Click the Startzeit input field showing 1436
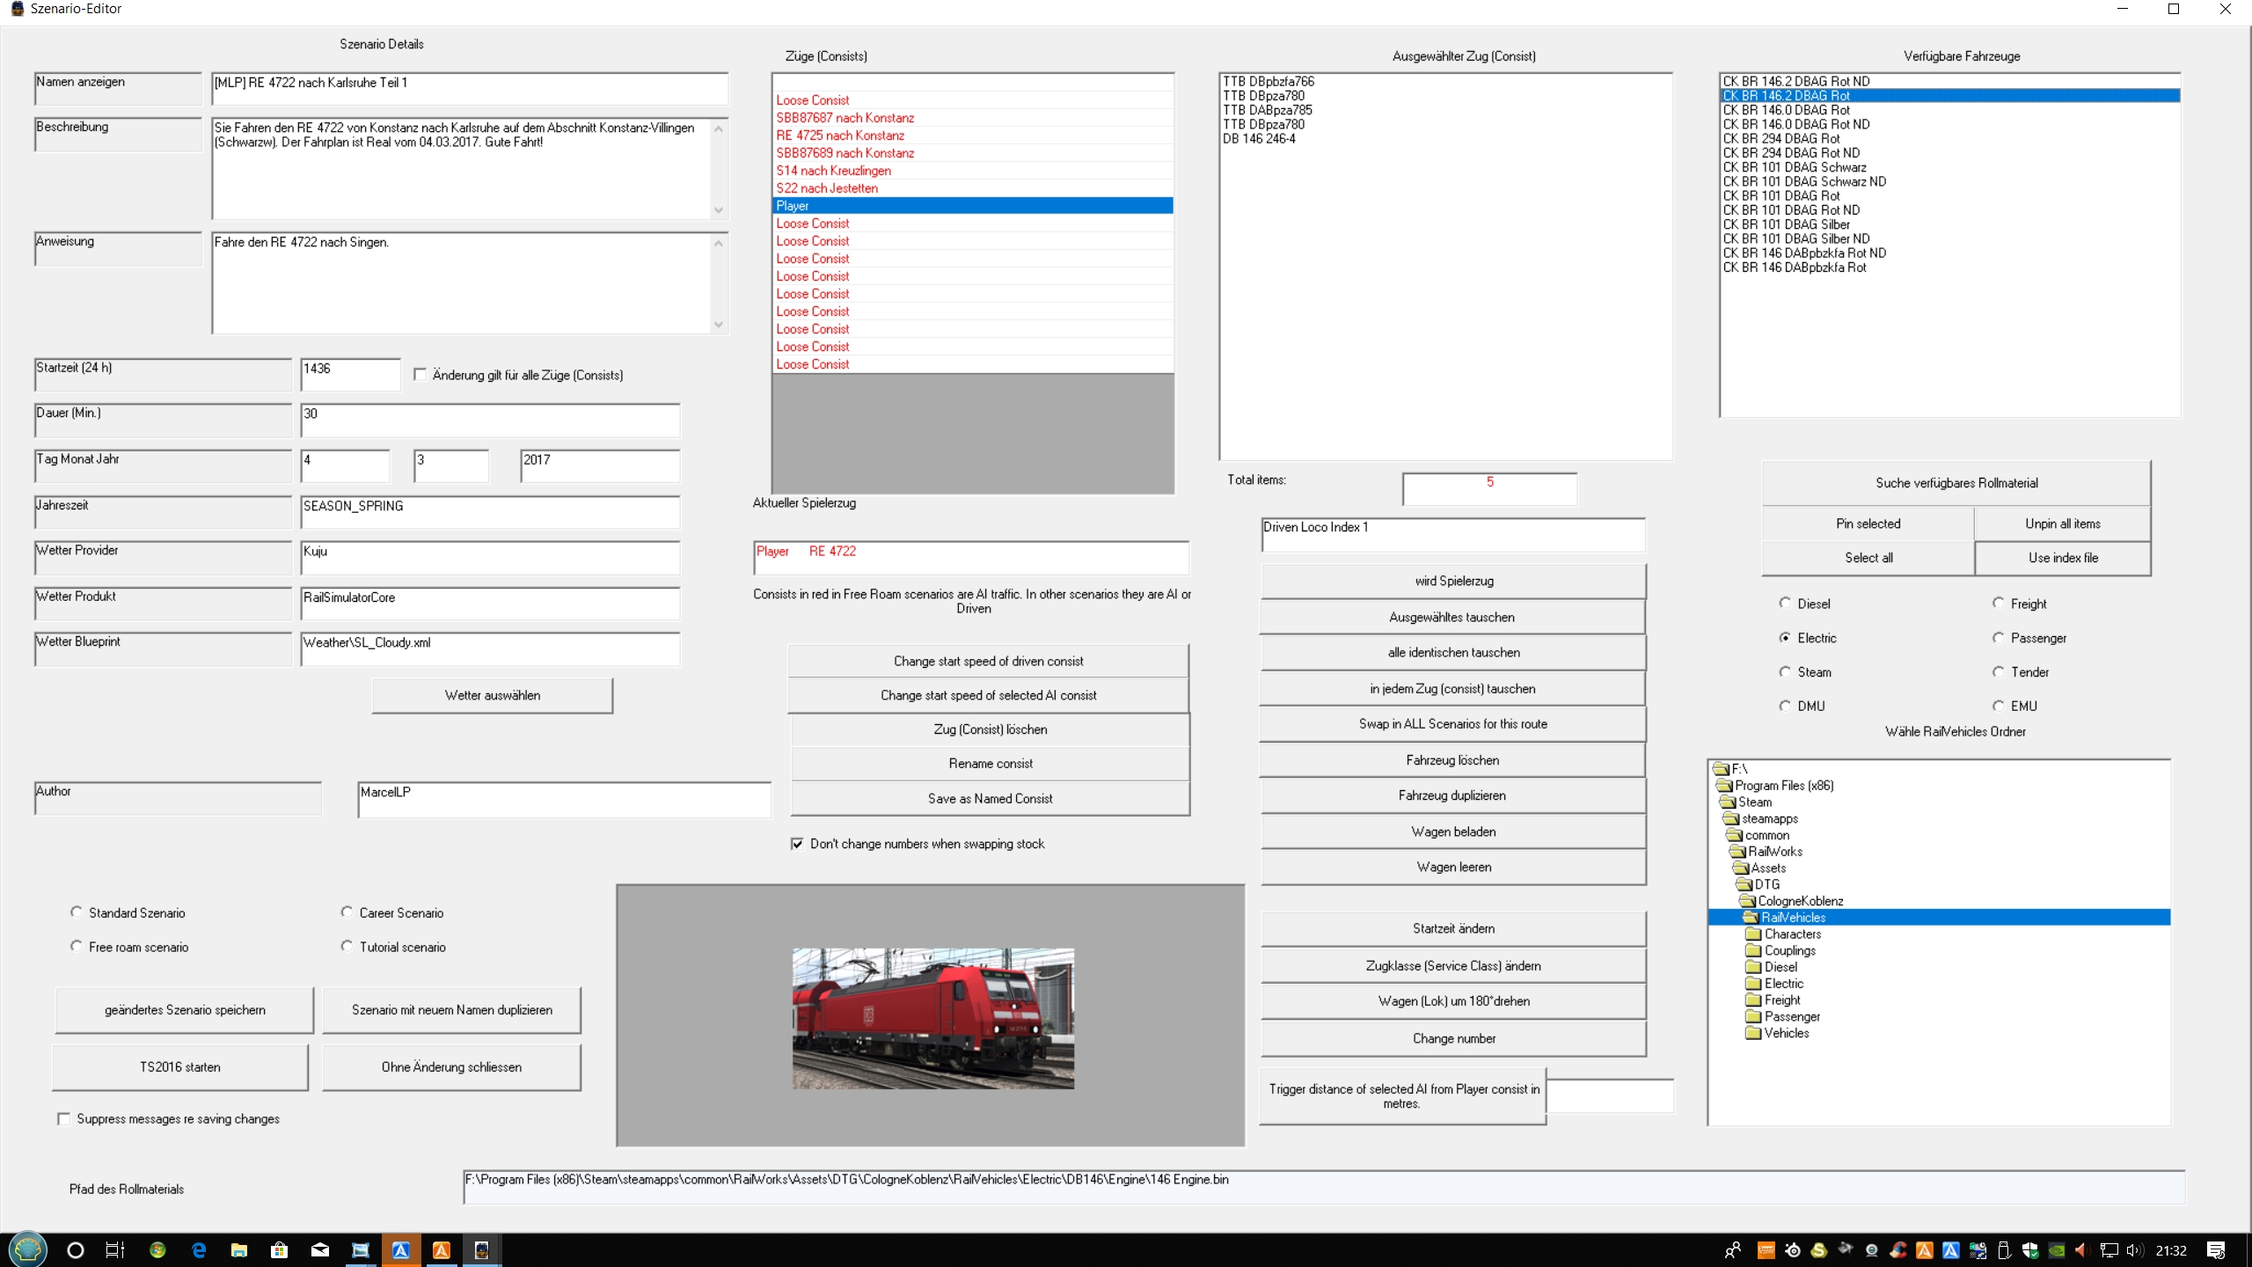The height and width of the screenshot is (1267, 2252). (349, 374)
